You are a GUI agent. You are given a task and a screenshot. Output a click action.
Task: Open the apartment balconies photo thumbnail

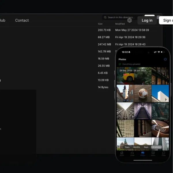tap(125, 129)
